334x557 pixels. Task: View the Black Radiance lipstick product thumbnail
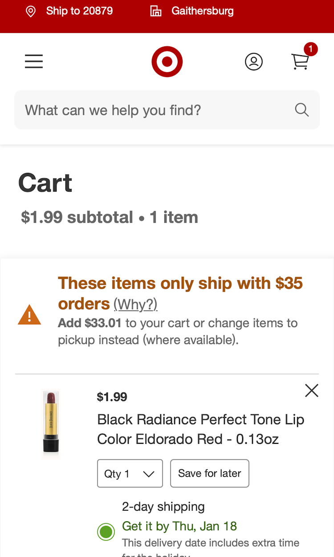(x=50, y=423)
